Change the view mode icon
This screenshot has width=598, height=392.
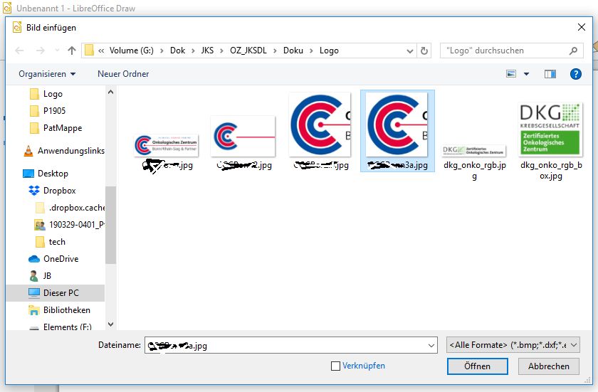coord(511,74)
